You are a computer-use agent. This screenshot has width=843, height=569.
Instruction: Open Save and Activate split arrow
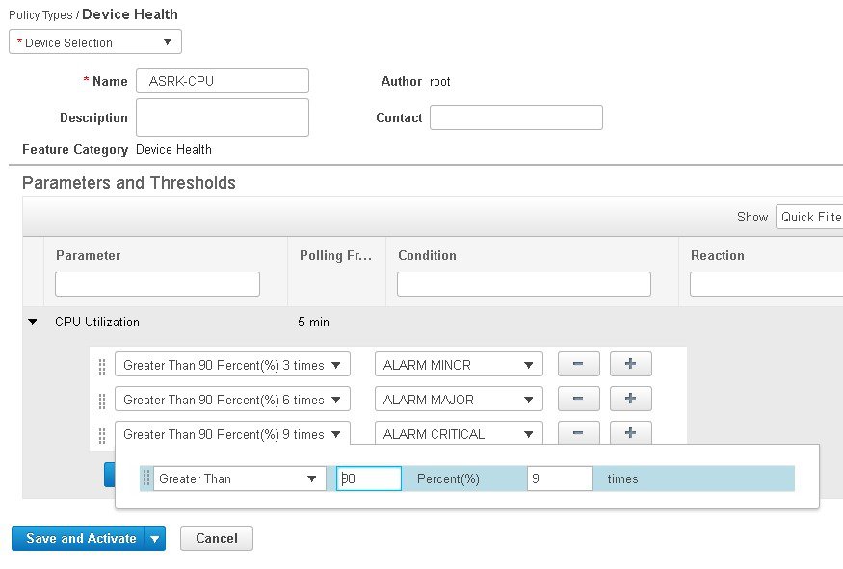point(155,539)
